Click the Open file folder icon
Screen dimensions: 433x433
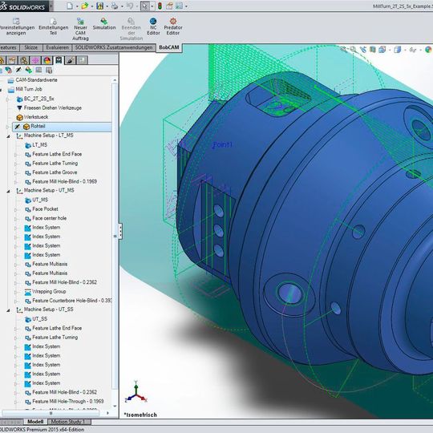[85, 6]
